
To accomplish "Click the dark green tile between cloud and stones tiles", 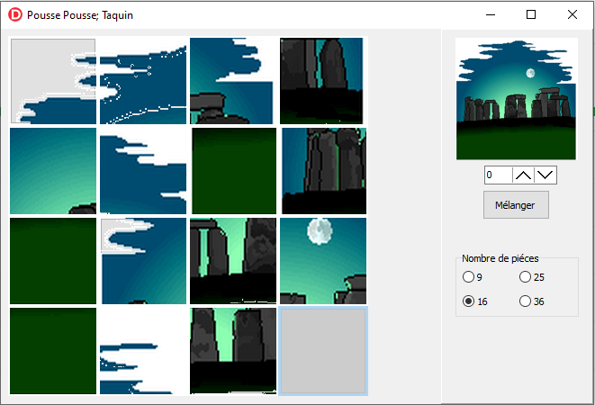I will (233, 170).
